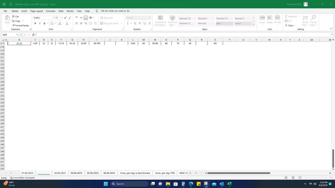The width and height of the screenshot is (335, 188).
Task: Switch to Normal view in status bar
Action: 286,178
